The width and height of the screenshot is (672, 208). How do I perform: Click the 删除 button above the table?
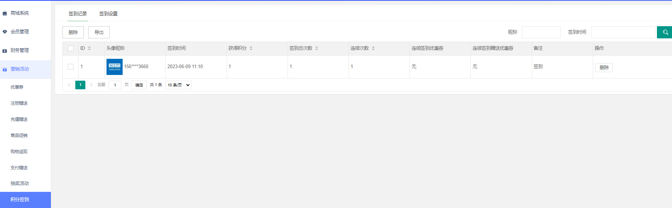pos(73,32)
